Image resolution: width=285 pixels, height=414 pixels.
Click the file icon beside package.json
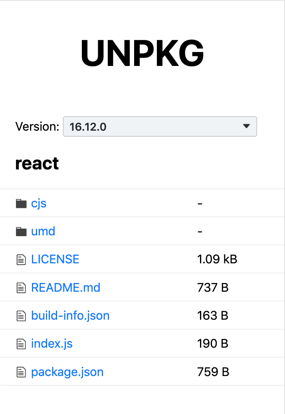click(x=21, y=372)
